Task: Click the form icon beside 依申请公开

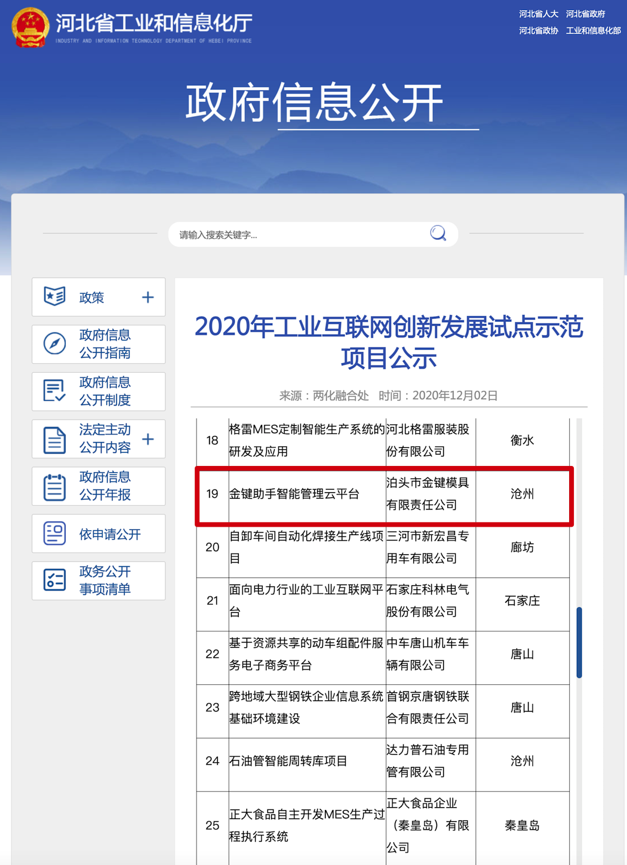Action: pos(54,533)
